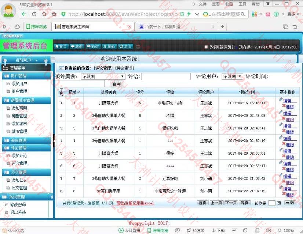Expand the 商圈城市管理 menu section
The image size is (303, 234).
click(x=26, y=100)
